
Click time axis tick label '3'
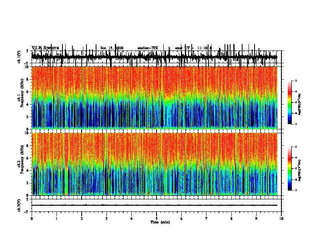pyautogui.click(x=106, y=219)
